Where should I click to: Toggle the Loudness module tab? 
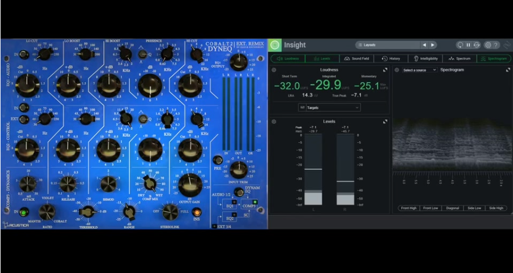[288, 58]
